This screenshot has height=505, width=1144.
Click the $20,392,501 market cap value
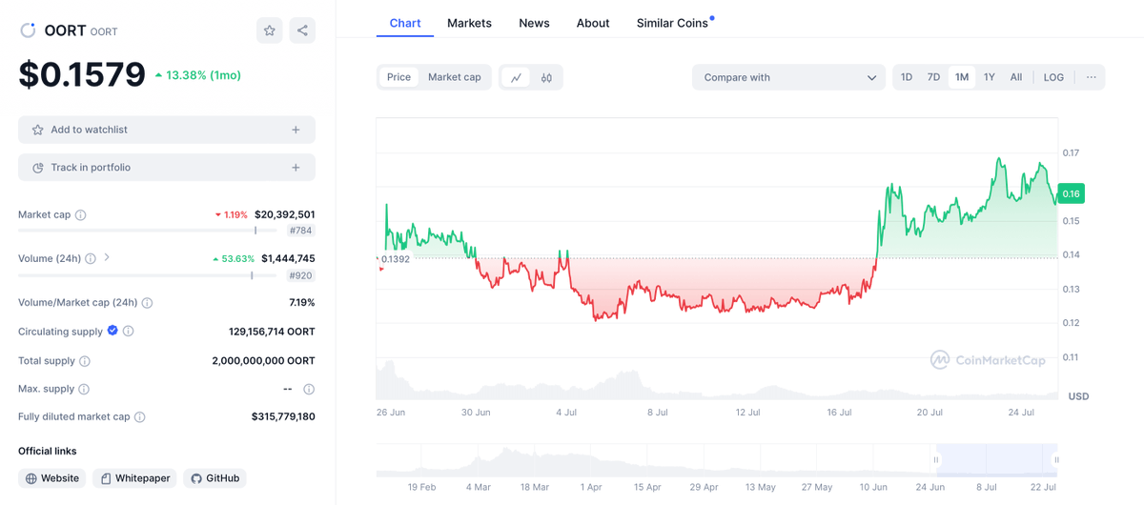285,215
